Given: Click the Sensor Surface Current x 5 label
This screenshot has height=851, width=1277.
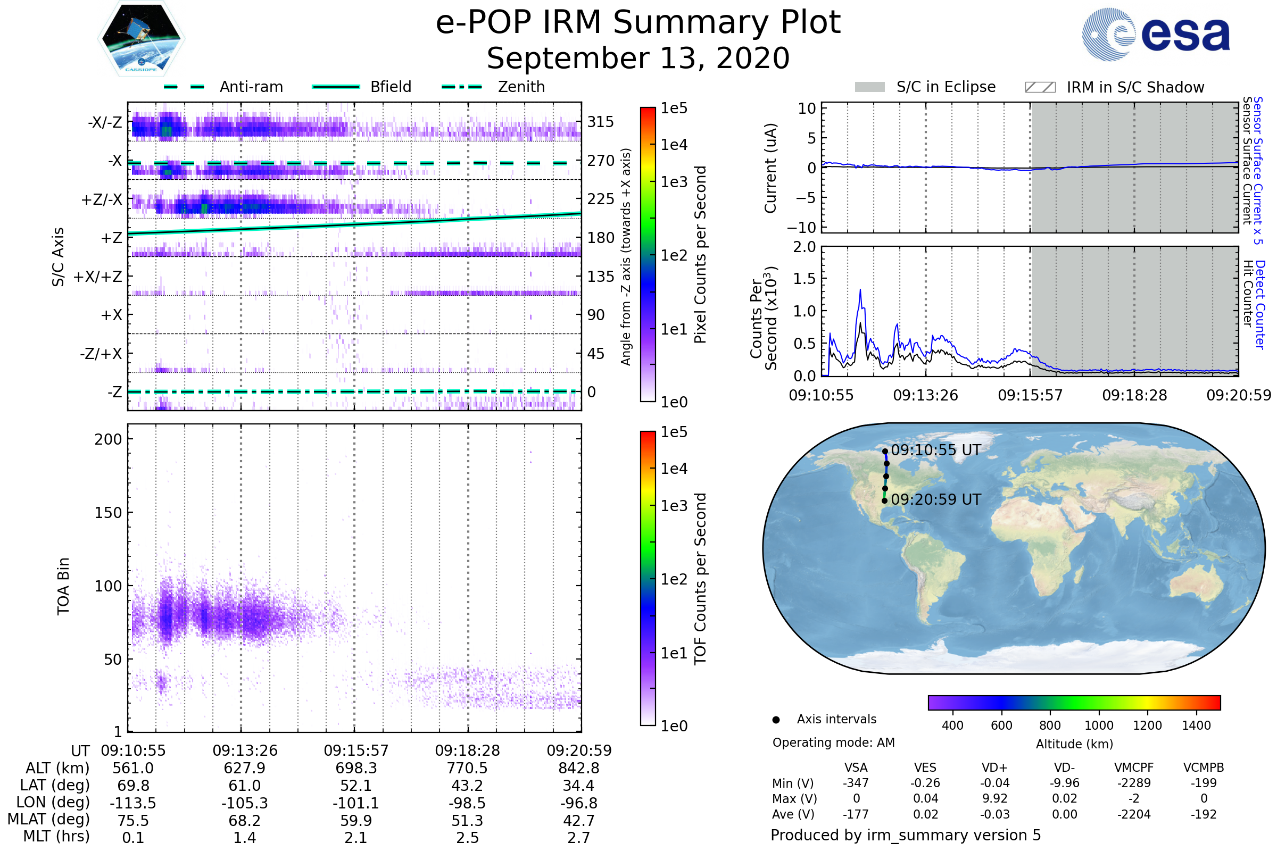Looking at the screenshot, I should [1257, 170].
